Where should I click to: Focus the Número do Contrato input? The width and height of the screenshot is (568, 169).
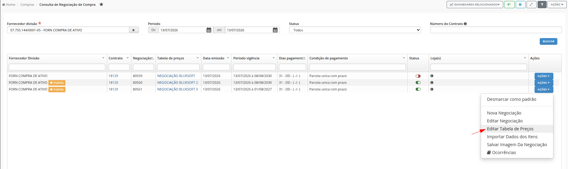[x=496, y=30]
